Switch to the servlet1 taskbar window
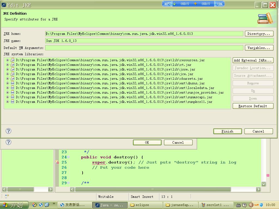Viewport: 279px width, 209px height. [x=216, y=205]
